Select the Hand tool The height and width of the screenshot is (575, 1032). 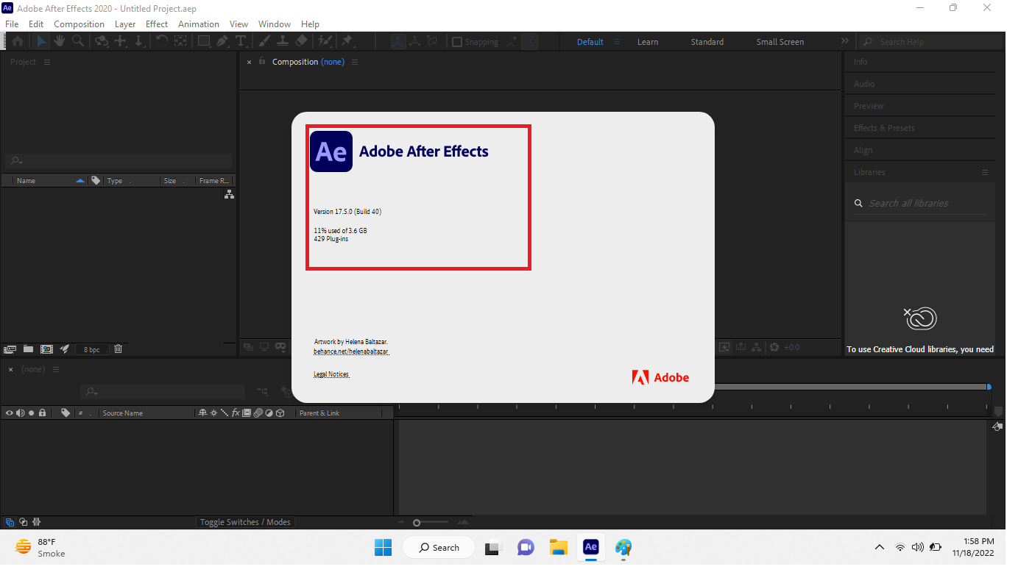(59, 42)
